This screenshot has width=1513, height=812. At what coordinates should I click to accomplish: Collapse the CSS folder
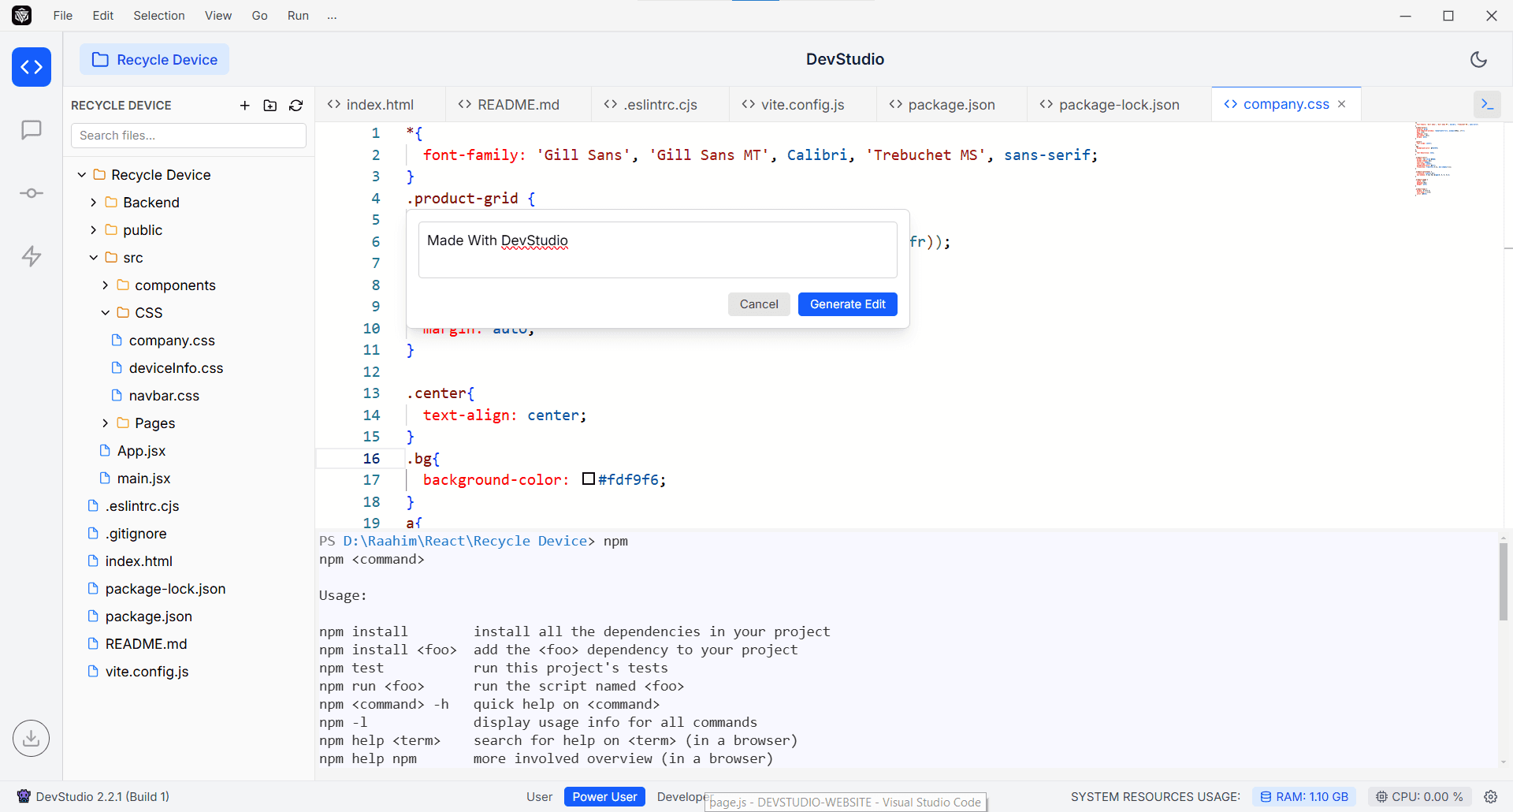(x=106, y=313)
